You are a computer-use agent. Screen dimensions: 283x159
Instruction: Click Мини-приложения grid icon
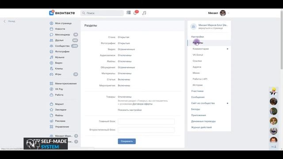click(x=51, y=83)
